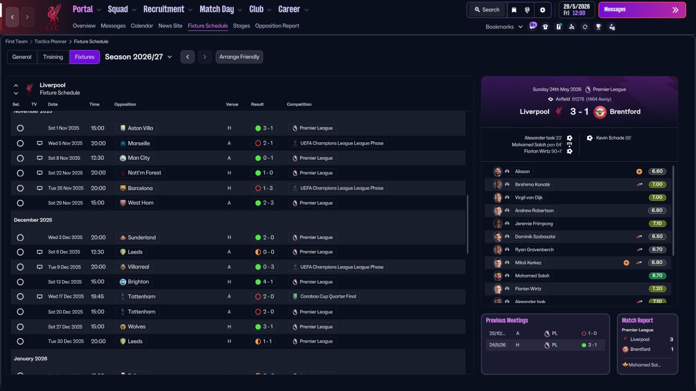Select the Brighton fixture radio button
The width and height of the screenshot is (696, 391).
tap(20, 282)
